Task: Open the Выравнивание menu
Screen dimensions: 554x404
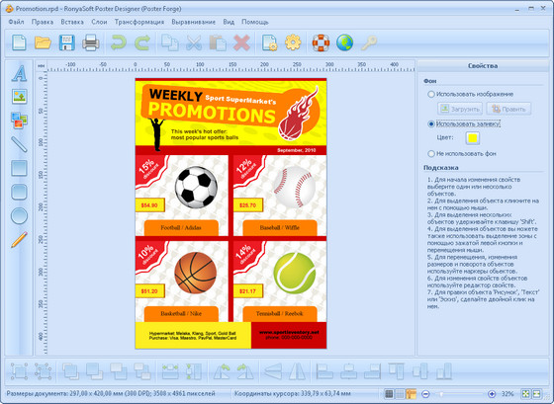Action: point(194,22)
